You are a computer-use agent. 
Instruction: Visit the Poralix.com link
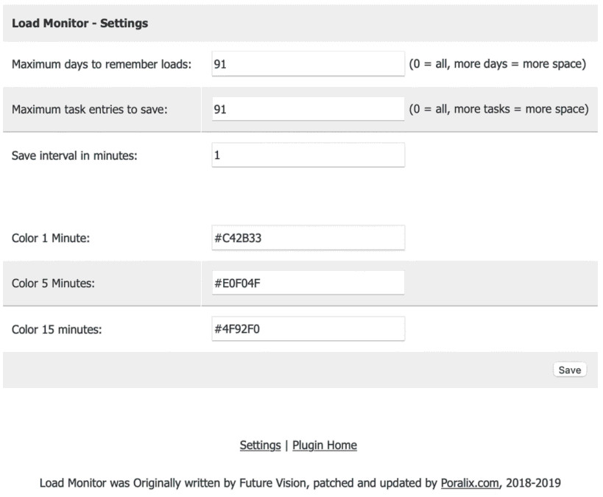click(x=471, y=484)
